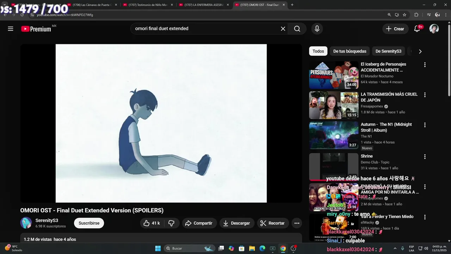451x254 pixels.
Task: Click the SerenityS3 channel avatar
Action: coord(26,223)
